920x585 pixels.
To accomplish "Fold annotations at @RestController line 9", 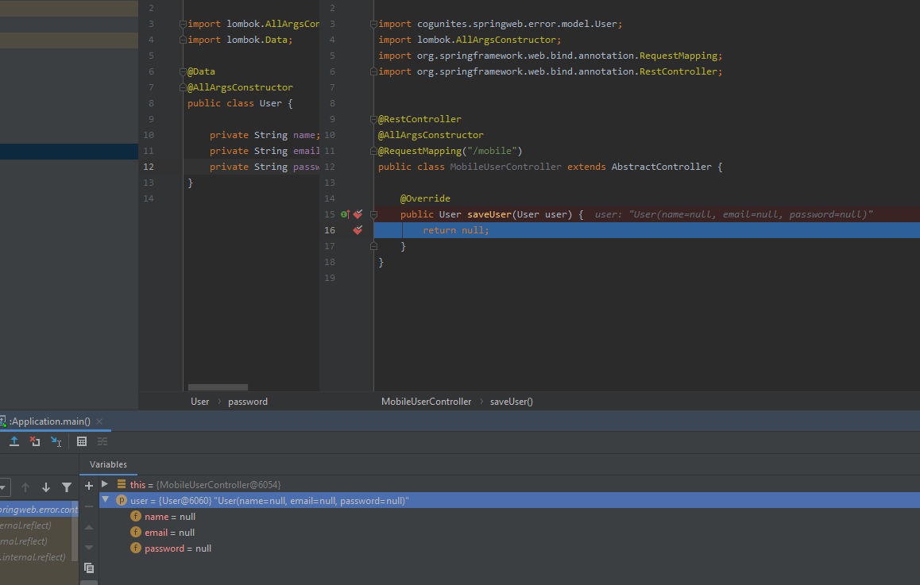I will [x=373, y=119].
